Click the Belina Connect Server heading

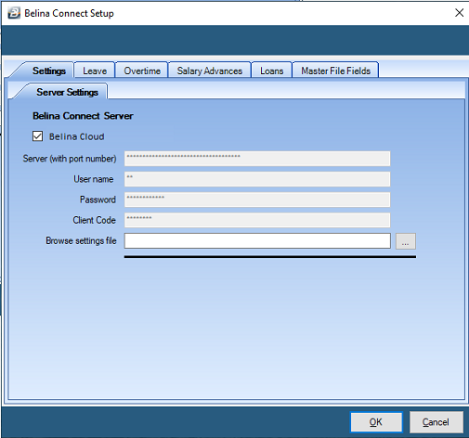tap(83, 116)
